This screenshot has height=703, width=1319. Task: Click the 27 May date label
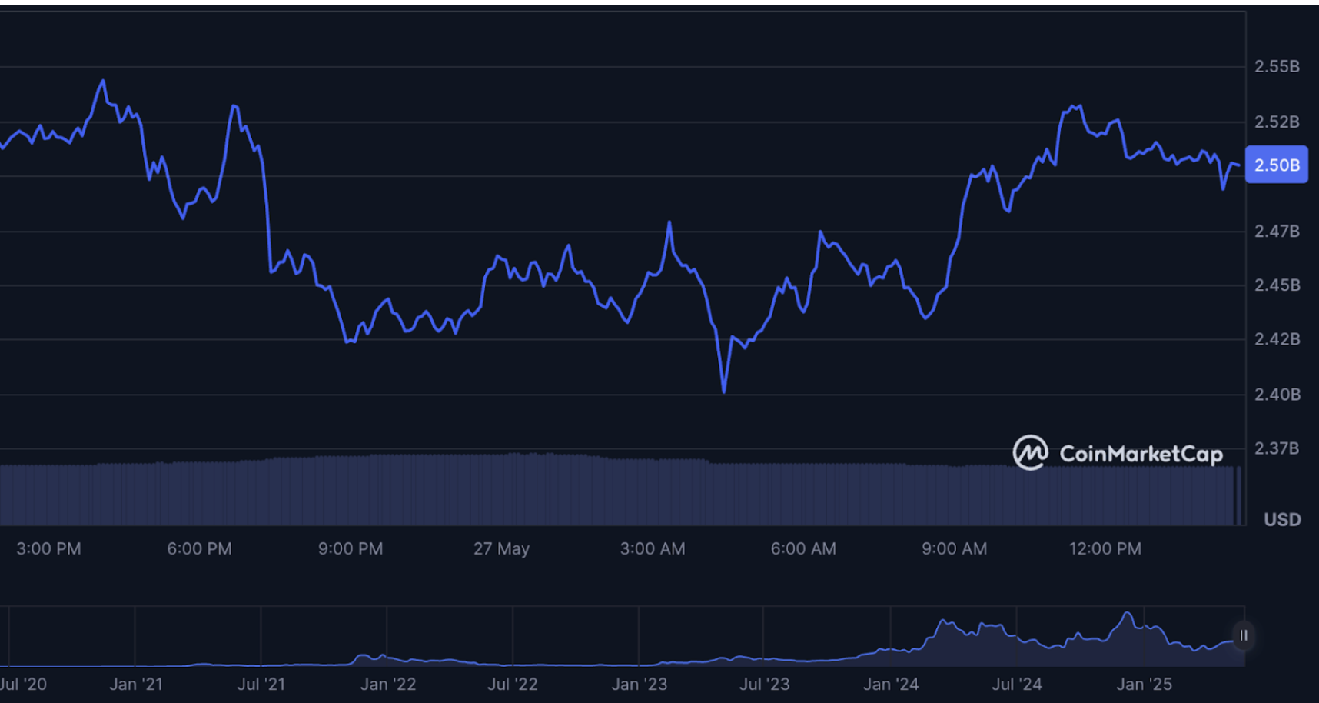501,548
